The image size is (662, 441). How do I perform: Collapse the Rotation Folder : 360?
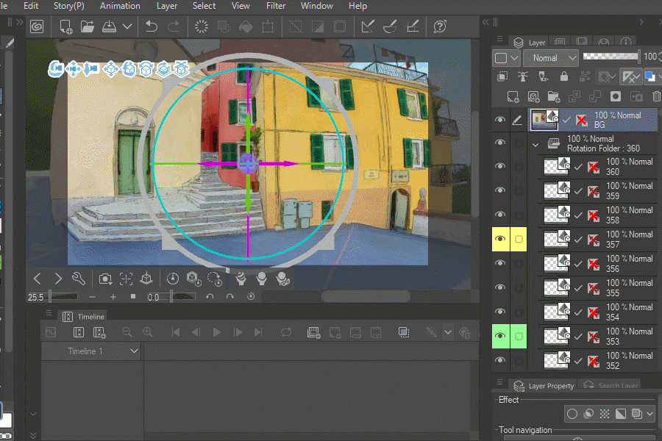pyautogui.click(x=535, y=144)
